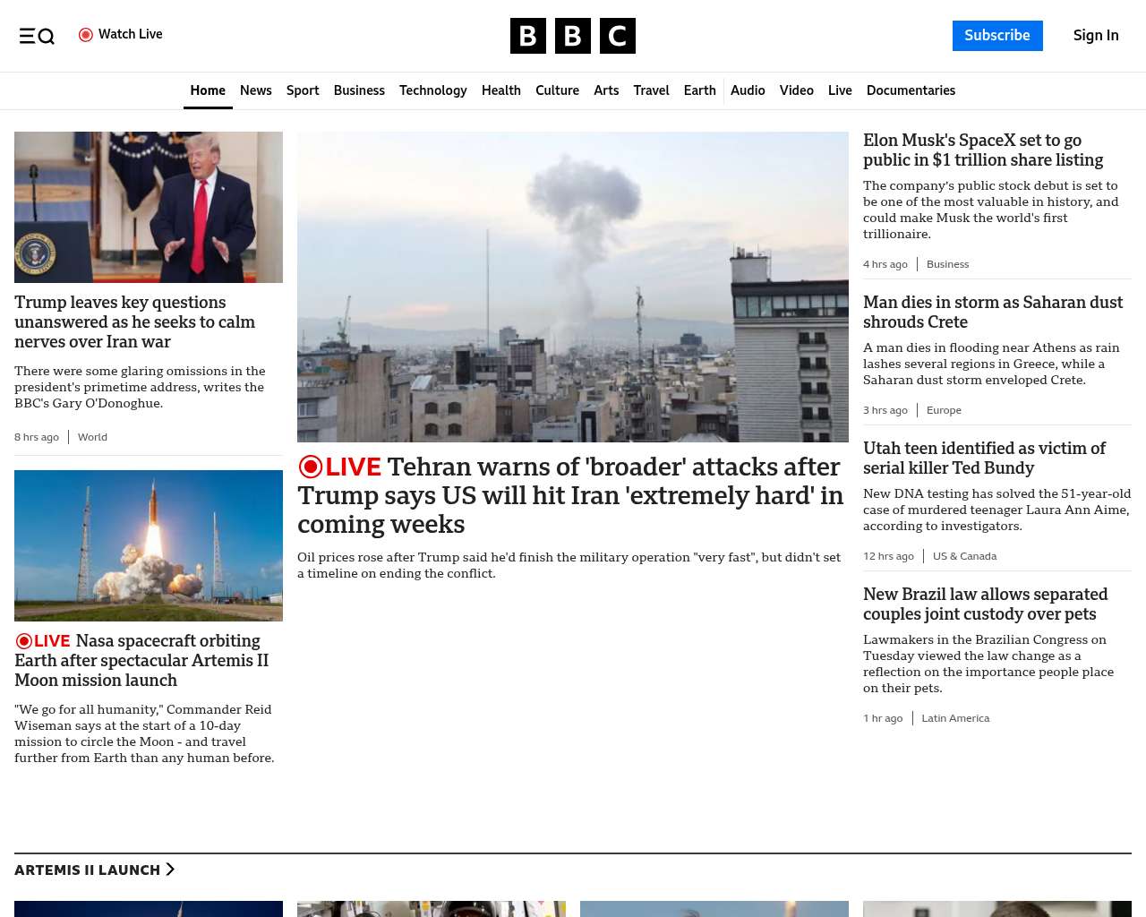Open the Brazil pet custody law headline
The image size is (1146, 917).
[985, 604]
